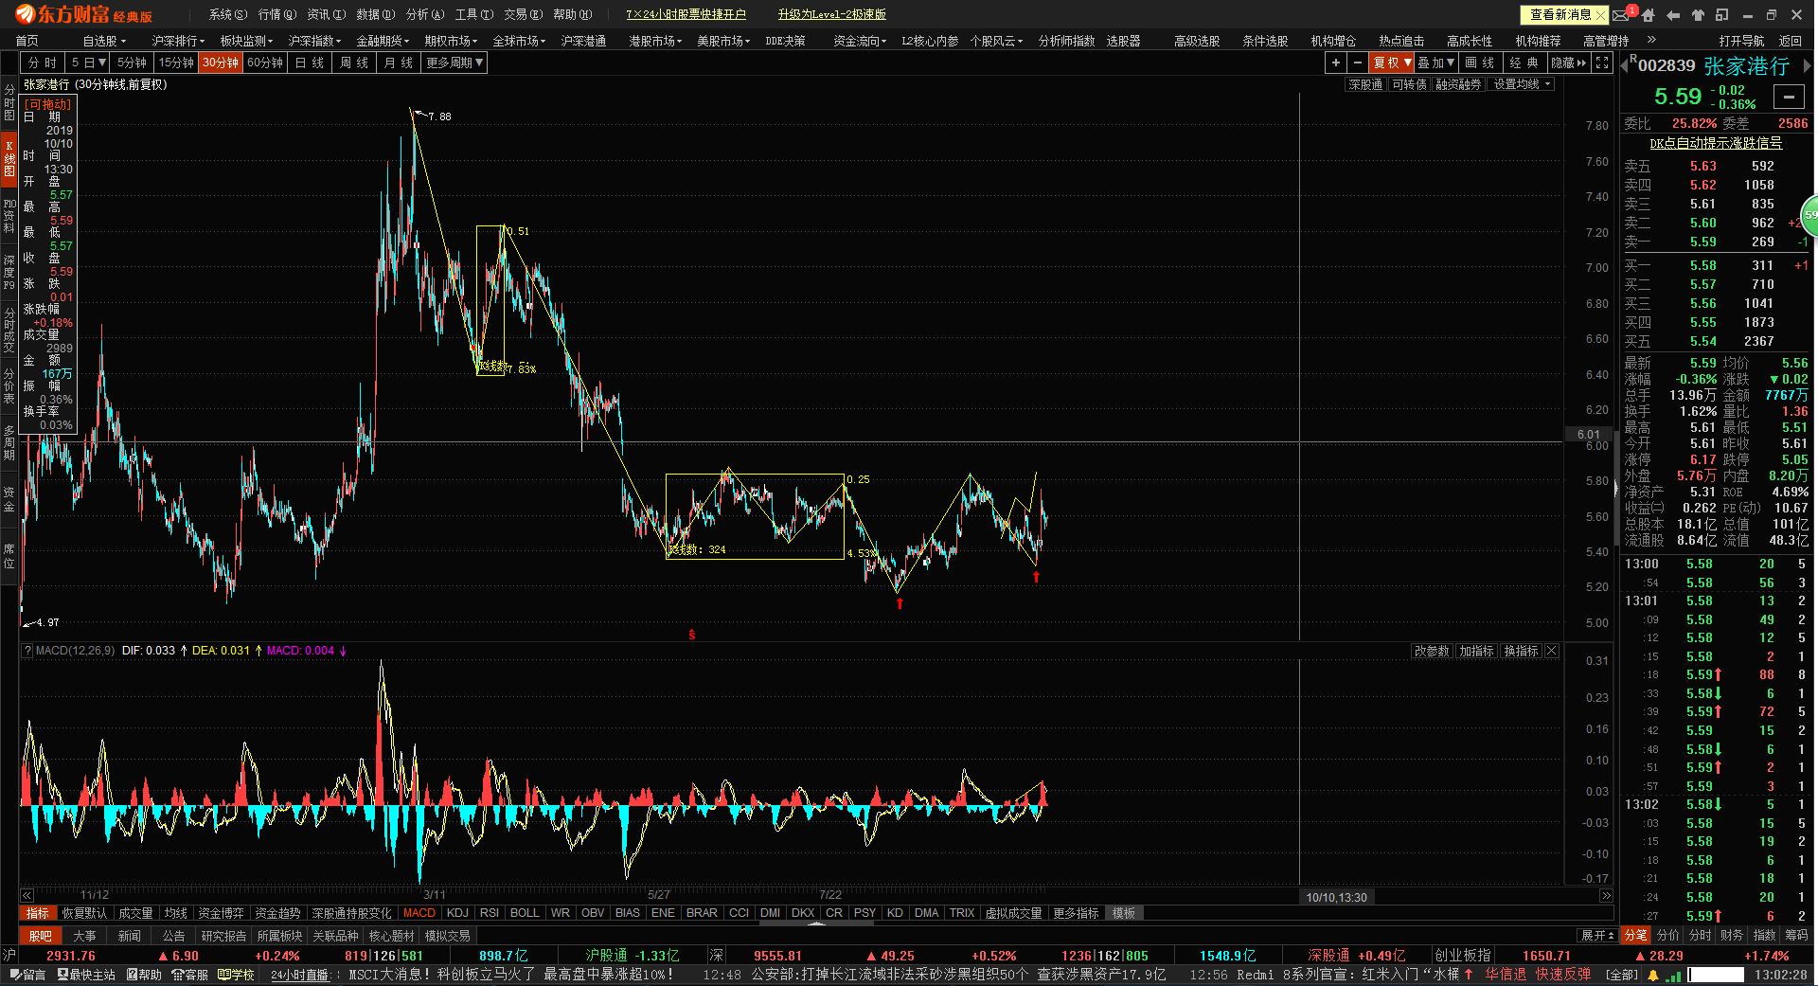This screenshot has height=986, width=1818.
Task: Expand more toolbar items chevron »
Action: 1651,40
